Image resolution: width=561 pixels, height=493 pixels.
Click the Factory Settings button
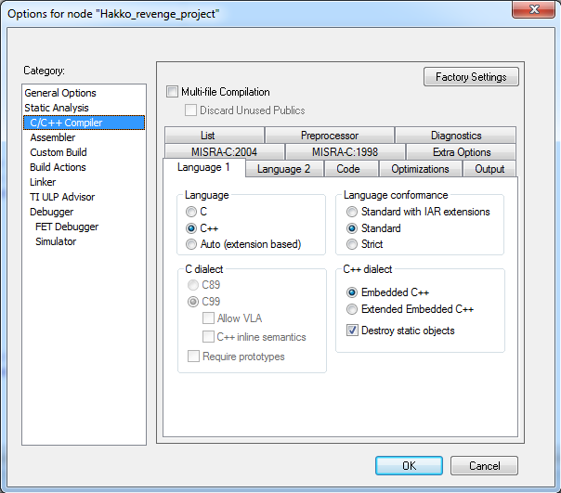click(x=471, y=77)
